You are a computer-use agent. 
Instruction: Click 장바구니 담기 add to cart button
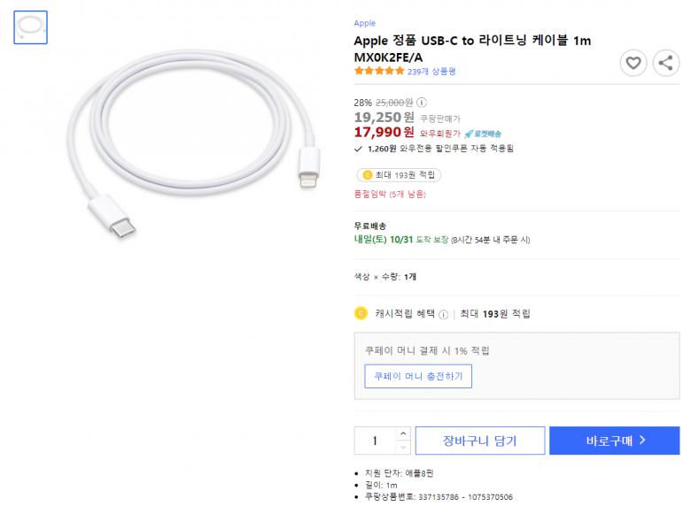pos(479,440)
